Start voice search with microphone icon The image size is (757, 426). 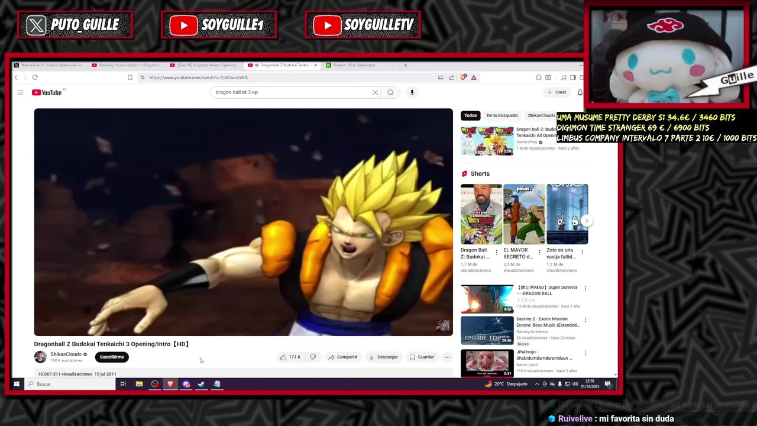pos(412,92)
